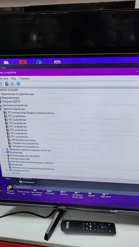The image size is (139, 247).
Task: Expand the Мониторы node
Action: 6,164
